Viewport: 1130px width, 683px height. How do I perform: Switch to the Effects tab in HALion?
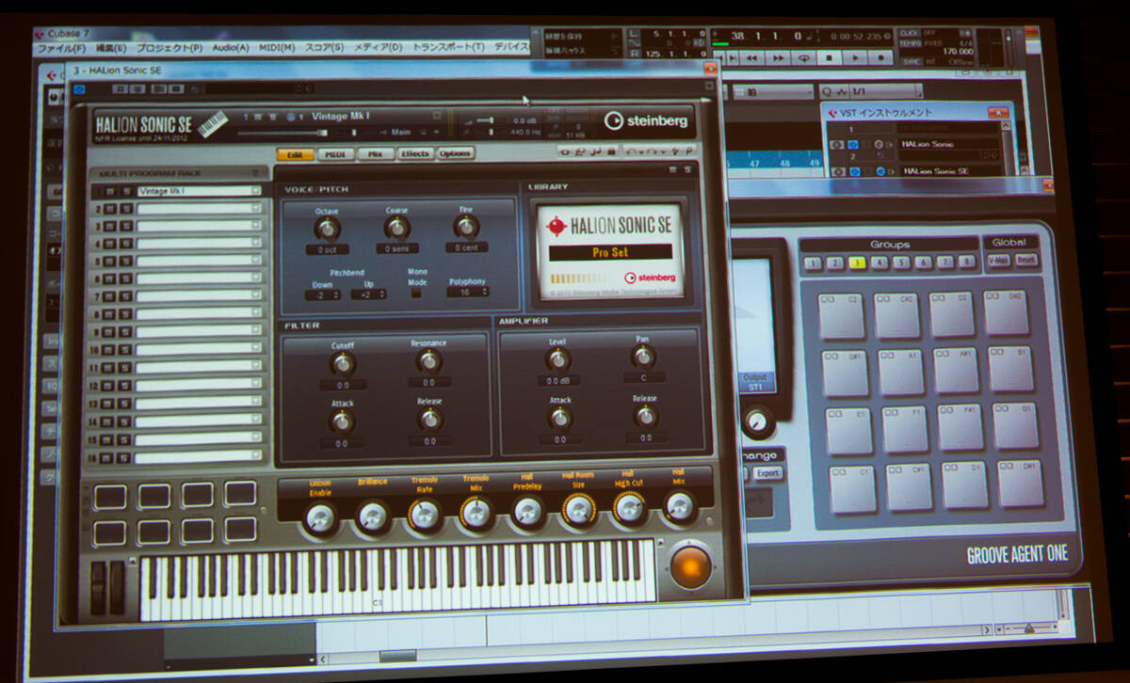tap(414, 153)
